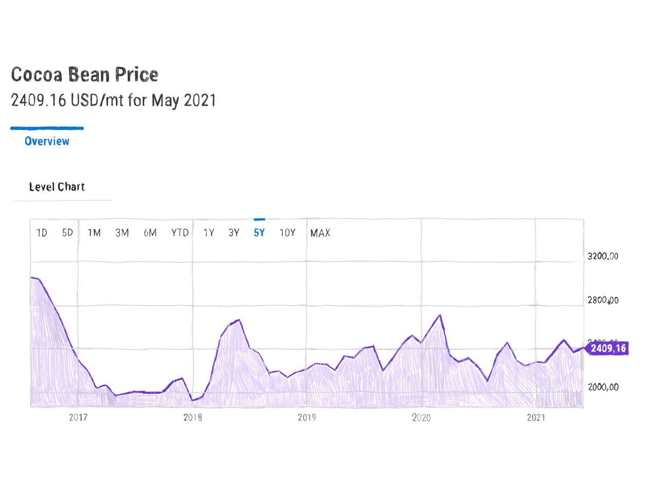Select the 1Y time range
The width and height of the screenshot is (659, 494).
point(209,233)
